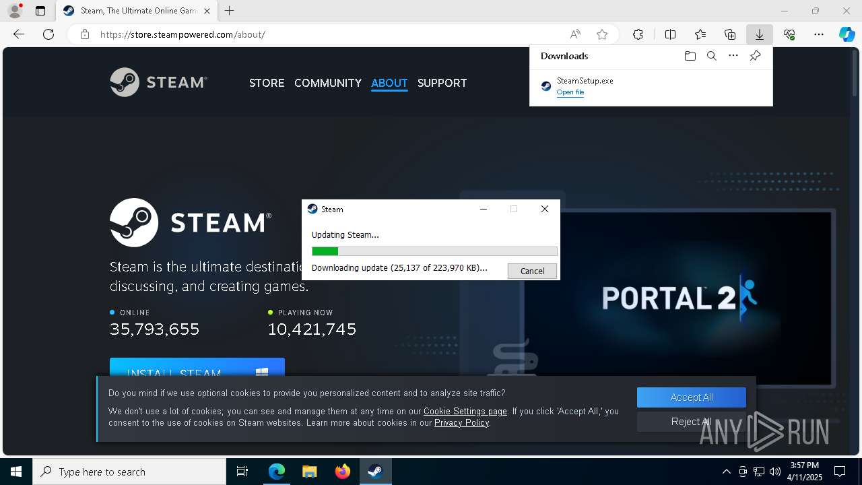Launch Firefox from taskbar
The height and width of the screenshot is (485, 862).
point(342,472)
